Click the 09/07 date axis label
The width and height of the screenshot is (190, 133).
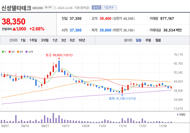click(5, 126)
